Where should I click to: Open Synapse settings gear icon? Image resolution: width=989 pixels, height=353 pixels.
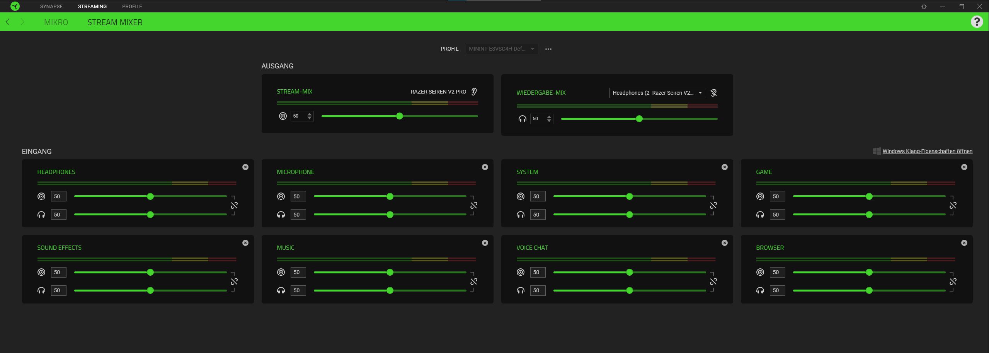[924, 7]
